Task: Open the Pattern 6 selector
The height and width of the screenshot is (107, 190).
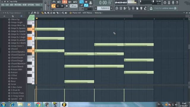Action: pos(104,8)
